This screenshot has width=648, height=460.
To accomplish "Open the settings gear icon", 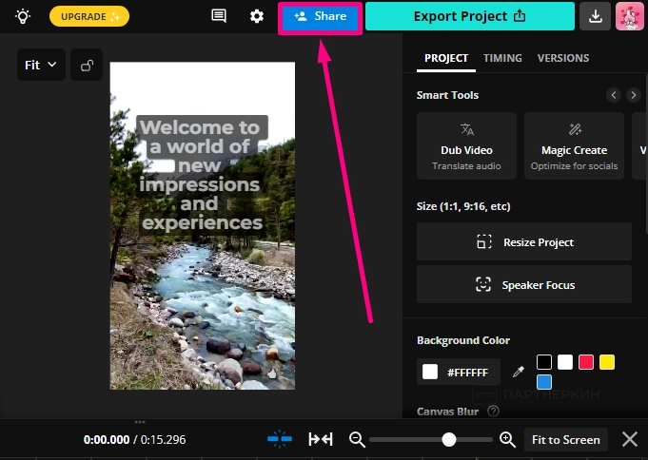I will 257,16.
